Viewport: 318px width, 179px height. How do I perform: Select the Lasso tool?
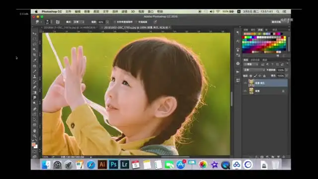pos(35,44)
